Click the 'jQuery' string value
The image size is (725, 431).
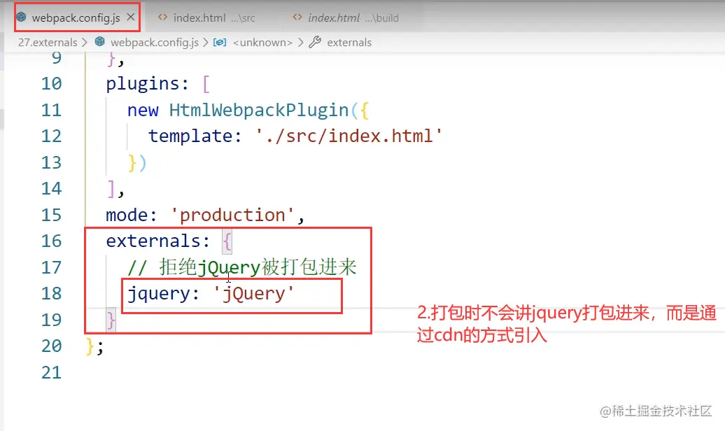(x=253, y=294)
